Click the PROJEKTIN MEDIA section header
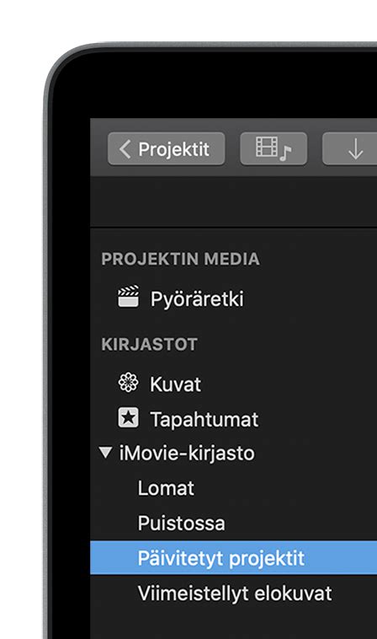 click(181, 259)
